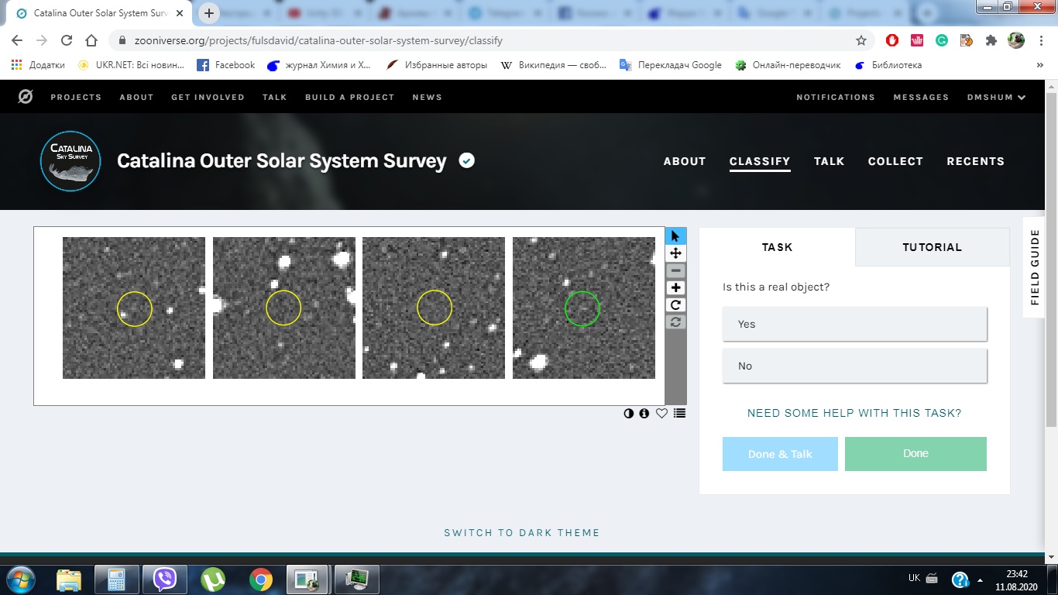The height and width of the screenshot is (595, 1058).
Task: Zoom in with the plus tool
Action: 675,287
